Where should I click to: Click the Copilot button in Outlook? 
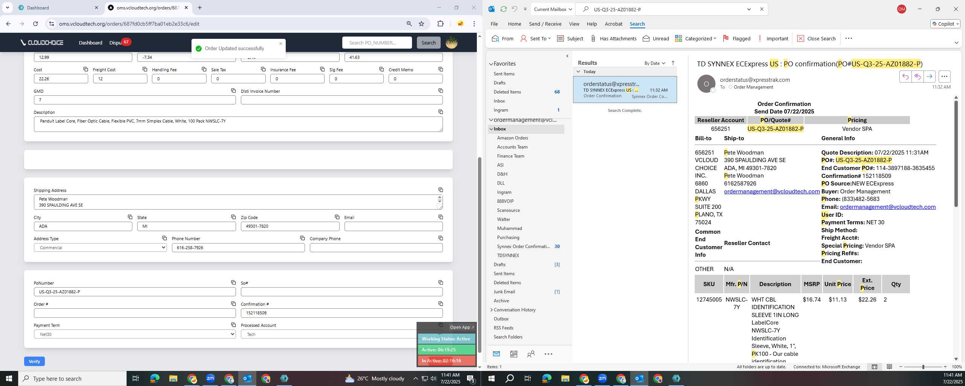coord(945,24)
